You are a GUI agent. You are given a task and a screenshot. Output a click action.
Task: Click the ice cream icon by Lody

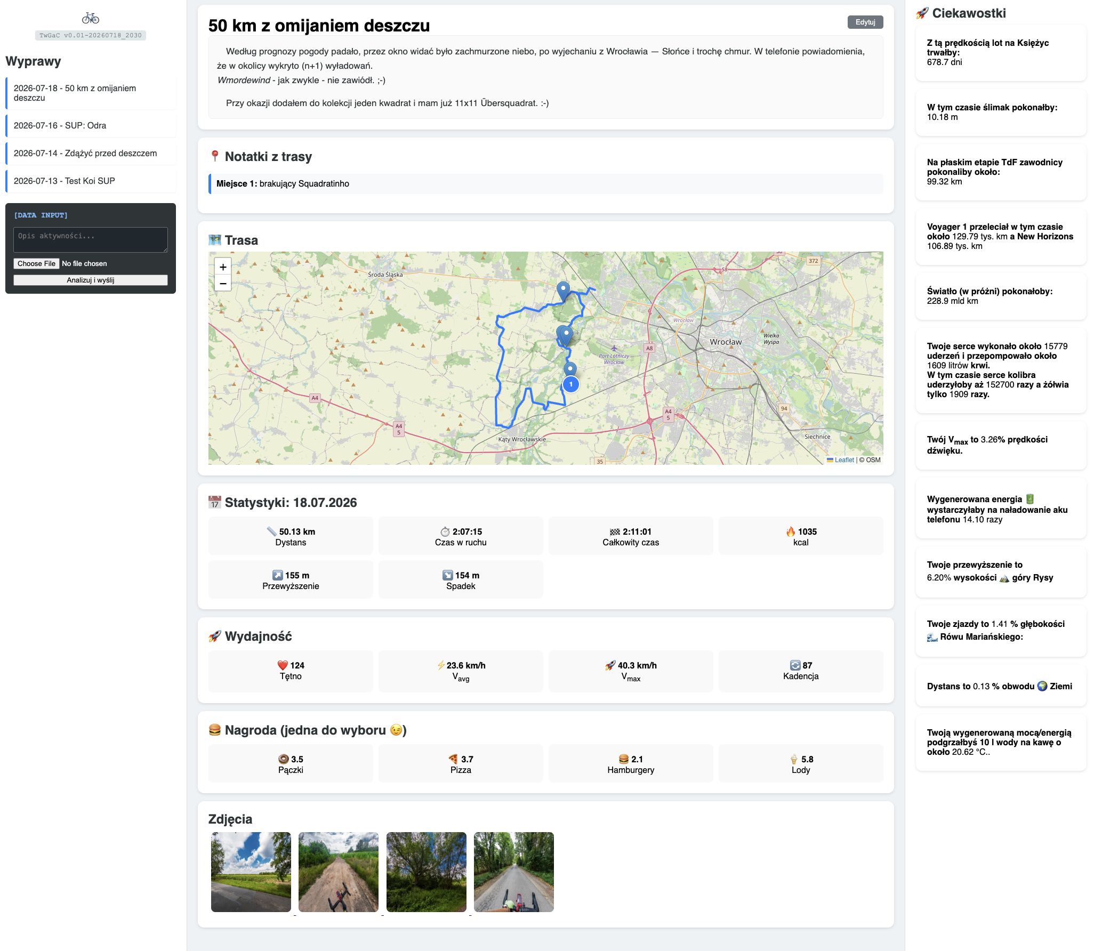[794, 759]
